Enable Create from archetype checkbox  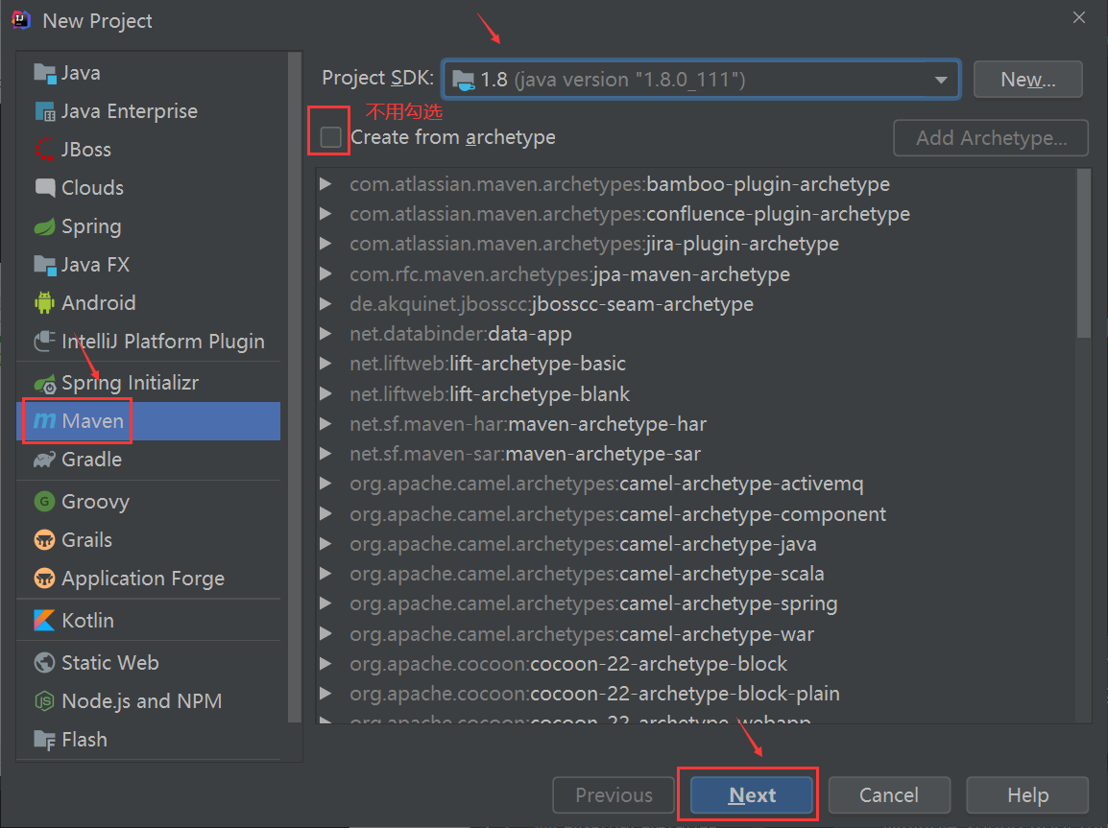331,138
